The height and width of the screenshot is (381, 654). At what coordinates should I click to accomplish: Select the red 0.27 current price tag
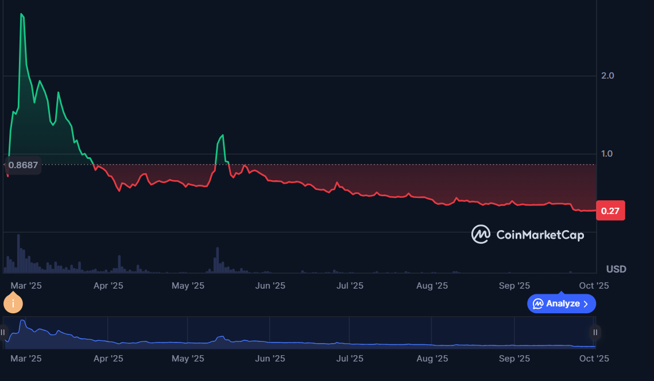point(610,211)
